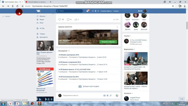This screenshot has height=106, width=188.
Task: Go forward with browser forward arrow
Action: [x=8, y=6]
